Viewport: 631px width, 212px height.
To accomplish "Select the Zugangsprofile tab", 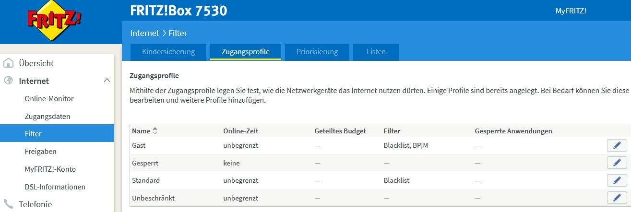I will point(246,52).
